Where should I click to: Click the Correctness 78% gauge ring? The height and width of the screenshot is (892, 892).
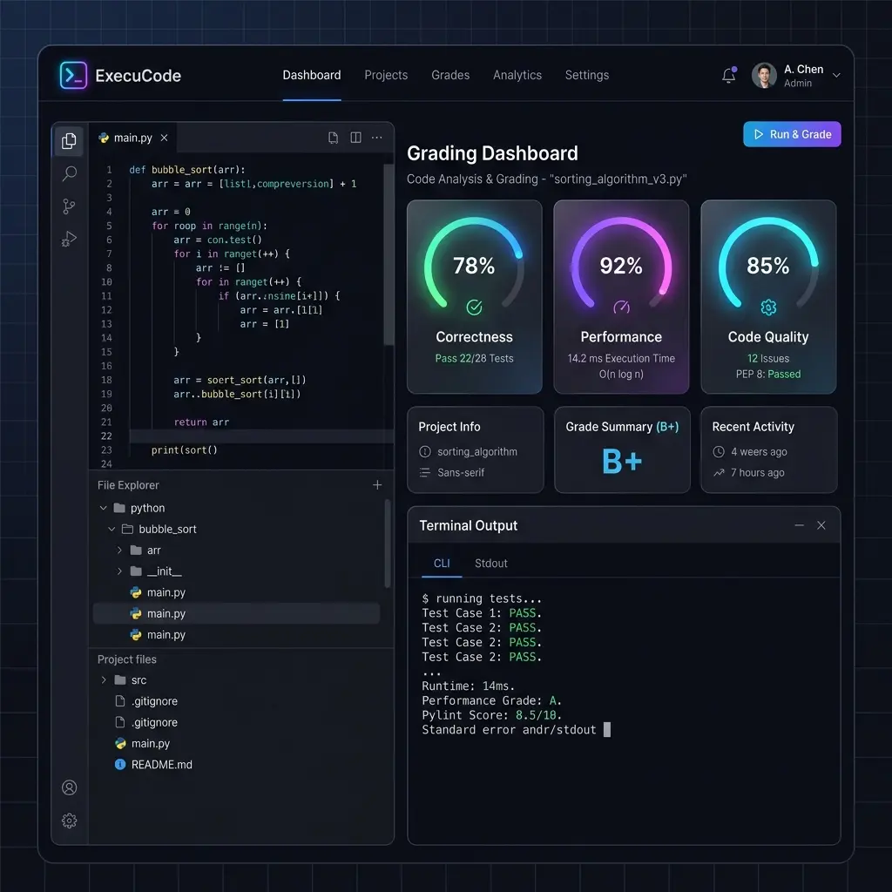474,264
